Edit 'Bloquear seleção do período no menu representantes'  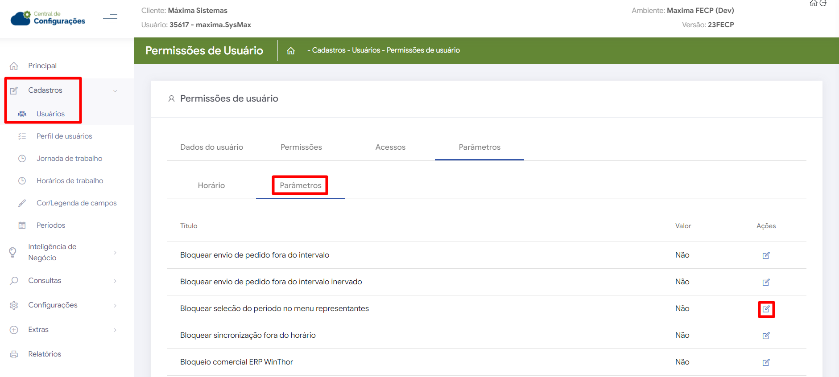coord(766,309)
